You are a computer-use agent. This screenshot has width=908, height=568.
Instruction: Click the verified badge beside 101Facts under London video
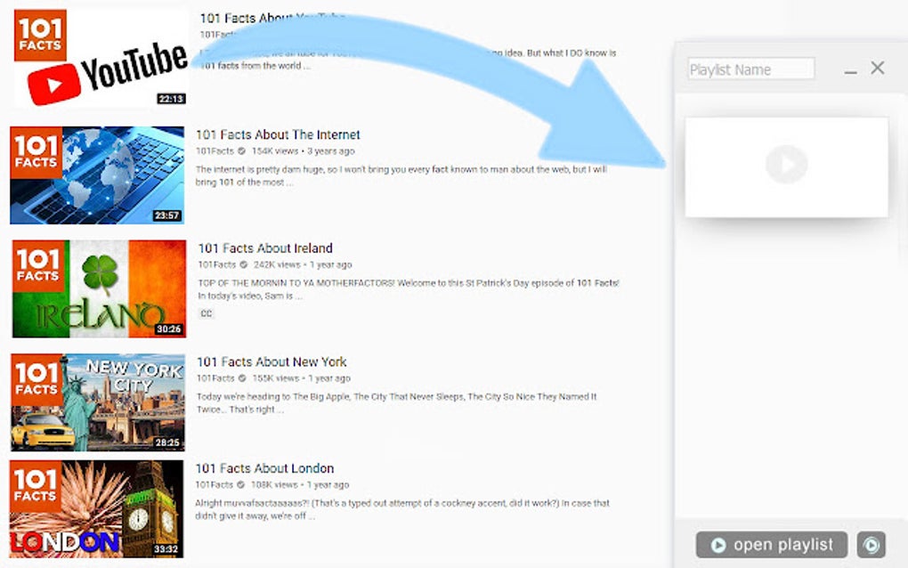click(239, 484)
